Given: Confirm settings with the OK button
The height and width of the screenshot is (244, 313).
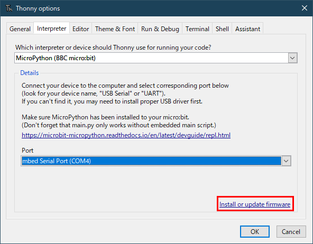Looking at the screenshot, I should pyautogui.click(x=255, y=232).
